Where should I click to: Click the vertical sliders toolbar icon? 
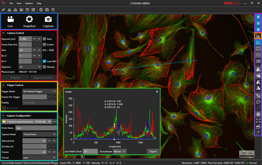[x=34, y=10]
